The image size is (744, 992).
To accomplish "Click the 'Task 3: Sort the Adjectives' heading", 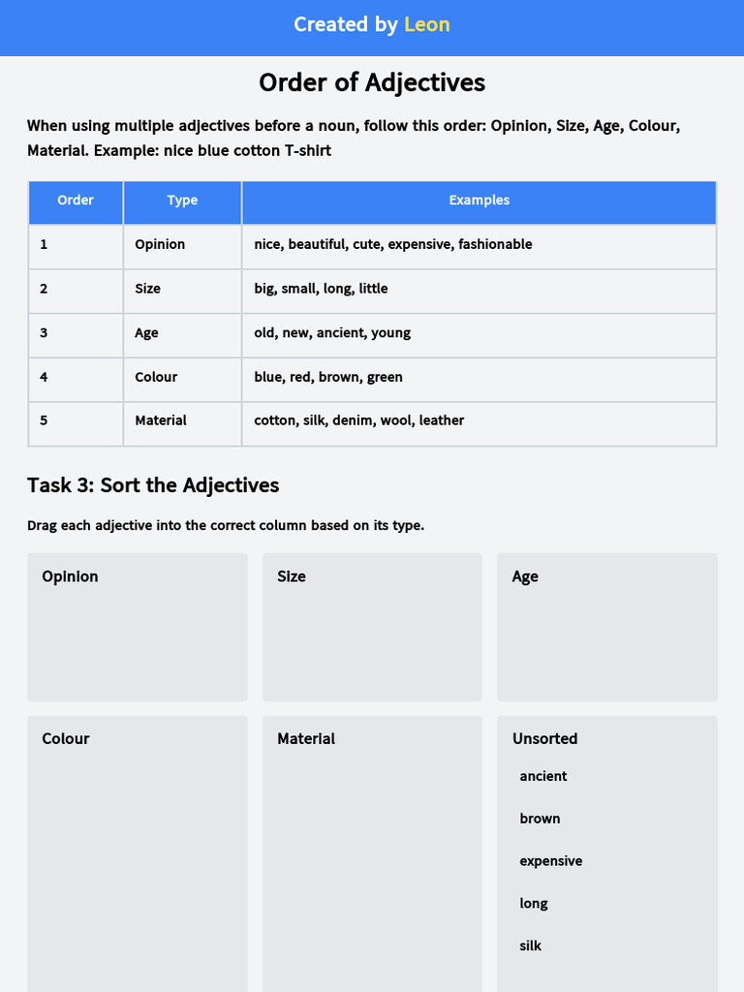I will [153, 485].
